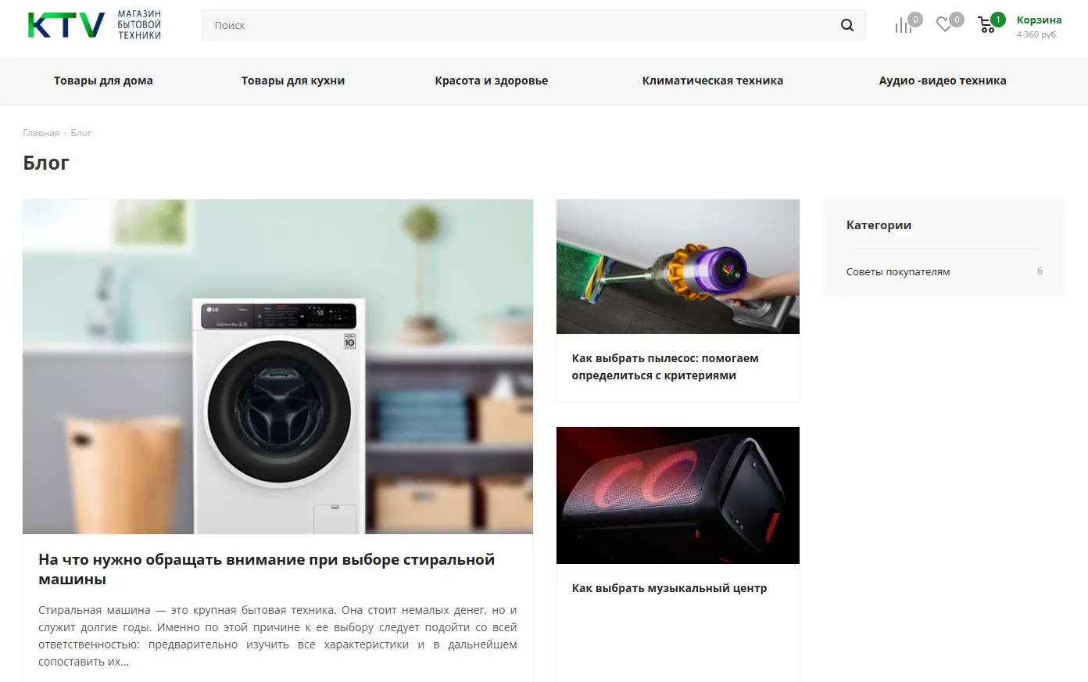The width and height of the screenshot is (1088, 682).
Task: Open the wishlist heart icon
Action: point(944,25)
